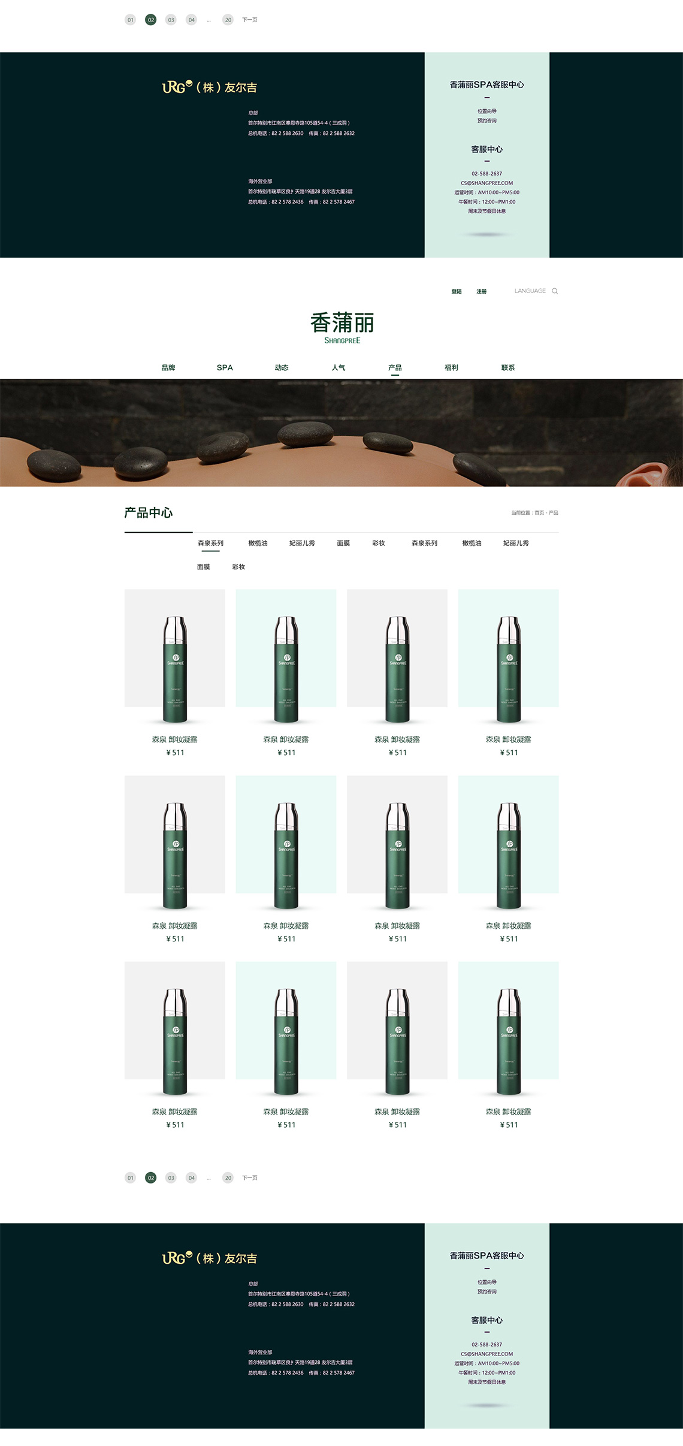The width and height of the screenshot is (683, 1446).
Task: Click the URG 友尔吉 logo in bottom footer
Action: 209,1258
